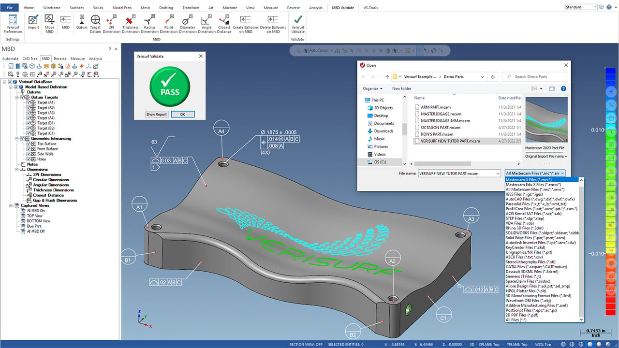
Task: Choose the Diameter Dimension tool
Action: click(x=188, y=24)
